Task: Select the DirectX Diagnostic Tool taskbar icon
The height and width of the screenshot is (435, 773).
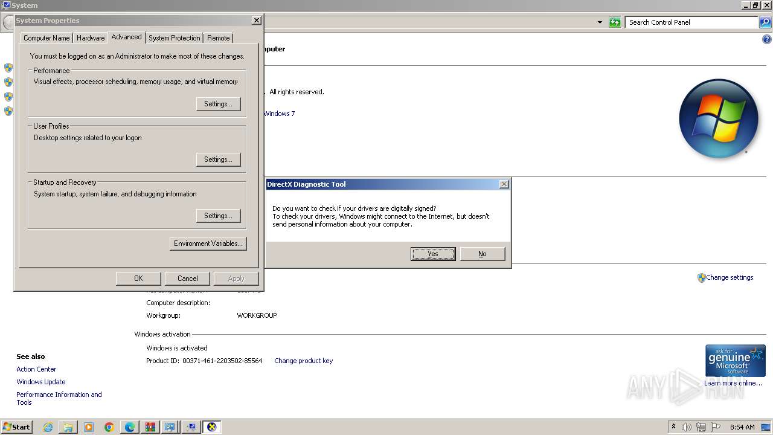Action: (x=211, y=427)
